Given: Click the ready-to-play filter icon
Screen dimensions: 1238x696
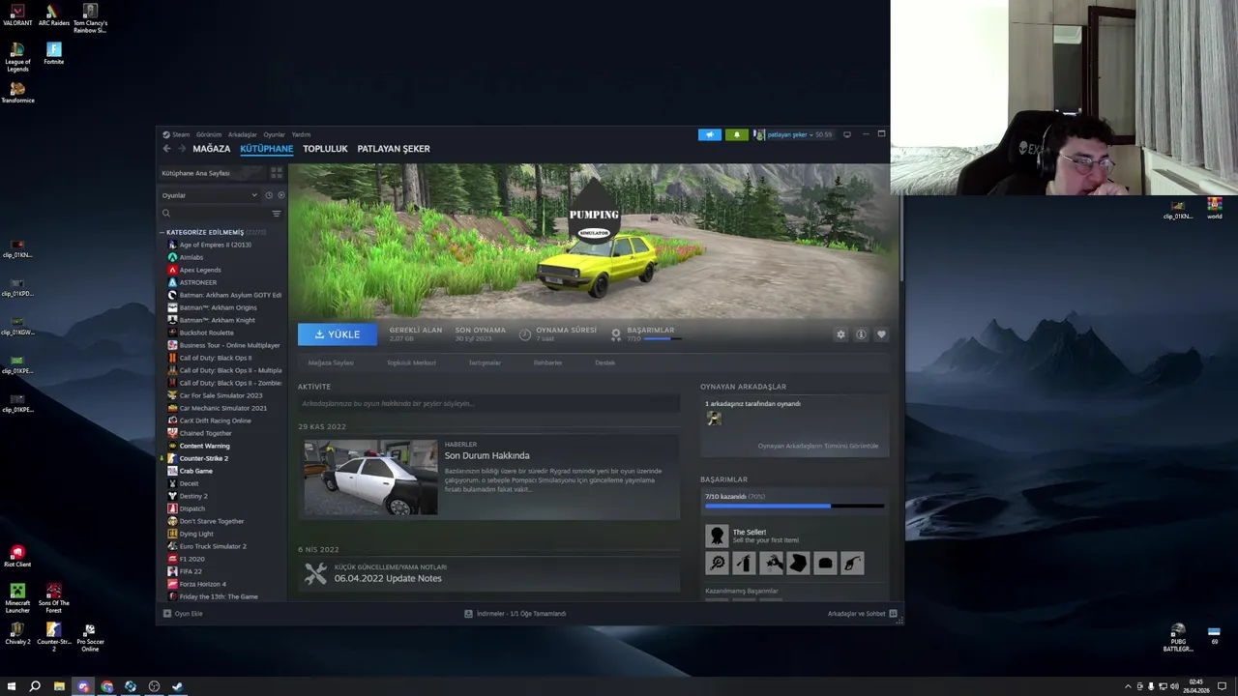Looking at the screenshot, I should pyautogui.click(x=280, y=195).
